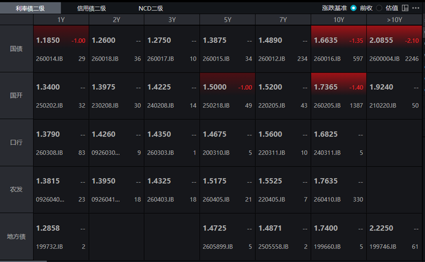The width and height of the screenshot is (425, 262).
Task: Select the 国债 row label
Action: [x=16, y=49]
